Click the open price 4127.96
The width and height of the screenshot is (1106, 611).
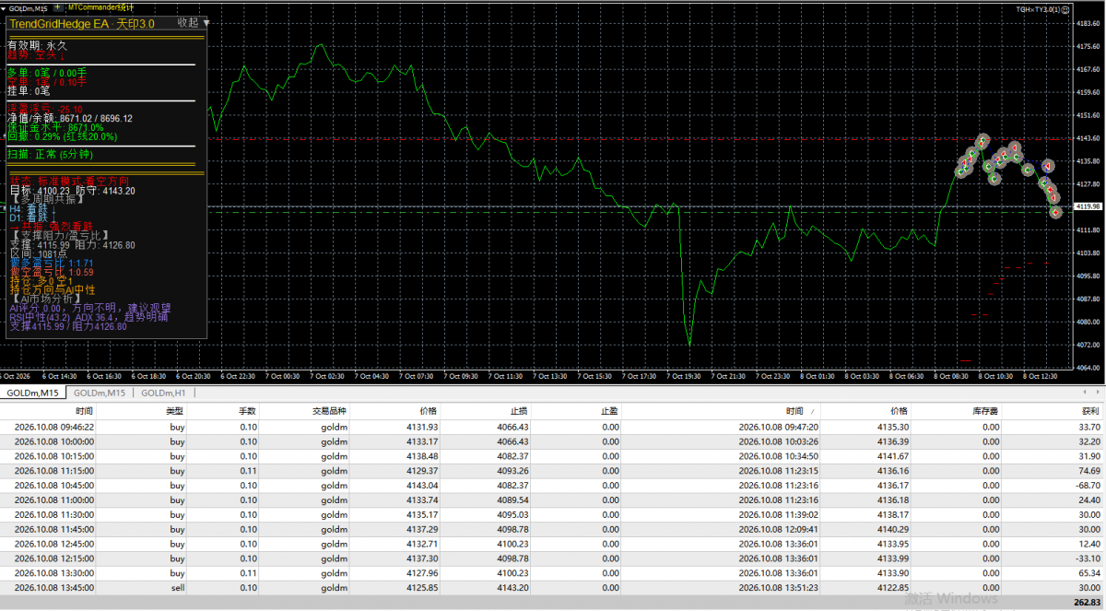(x=421, y=572)
